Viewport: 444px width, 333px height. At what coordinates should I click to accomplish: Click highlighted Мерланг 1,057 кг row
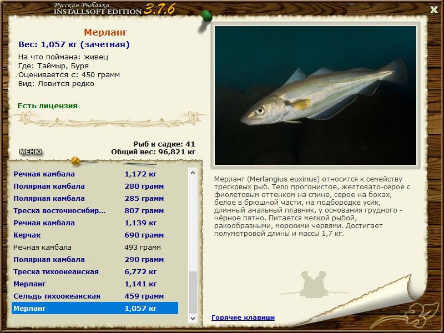[94, 308]
